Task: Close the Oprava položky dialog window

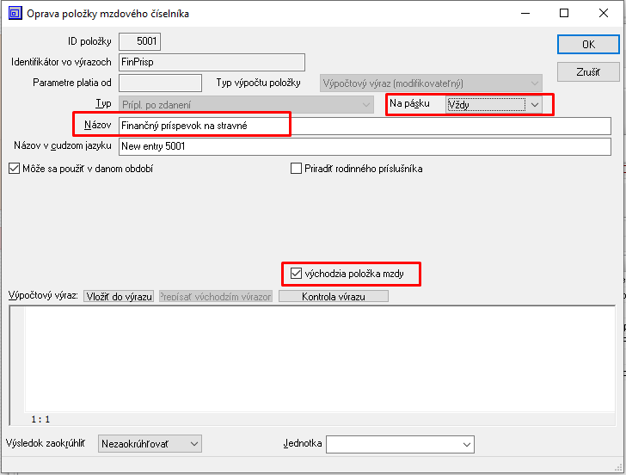Action: click(x=603, y=14)
